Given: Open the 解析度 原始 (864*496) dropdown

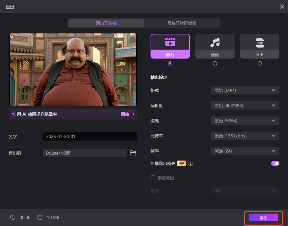Looking at the screenshot, I should [245, 105].
